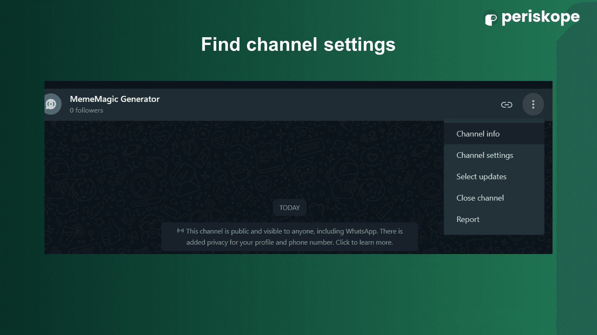The height and width of the screenshot is (335, 597).
Task: Select Channel settings in the dropdown menu
Action: [484, 155]
